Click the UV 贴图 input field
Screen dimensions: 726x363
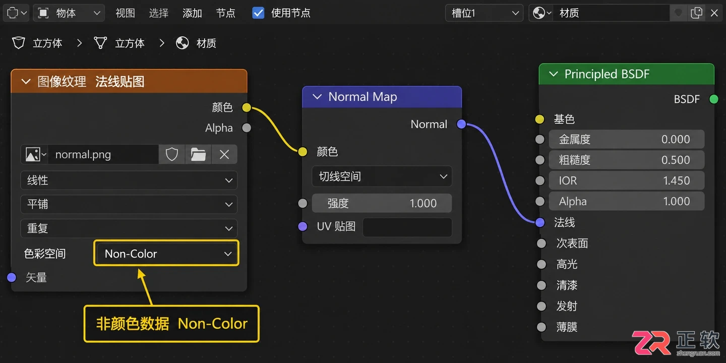point(407,227)
